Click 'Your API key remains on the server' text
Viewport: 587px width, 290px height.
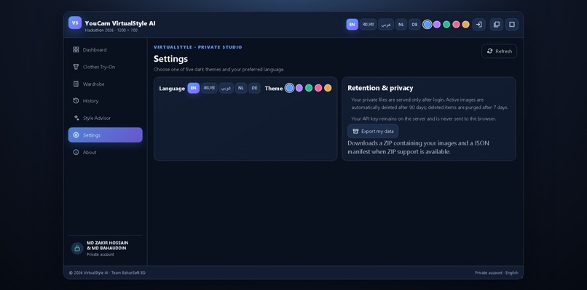point(424,119)
